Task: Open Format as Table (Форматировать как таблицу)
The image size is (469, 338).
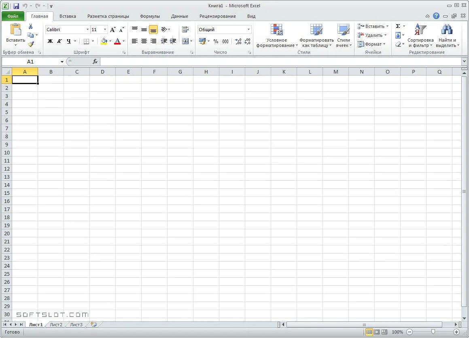Action: pos(316,36)
